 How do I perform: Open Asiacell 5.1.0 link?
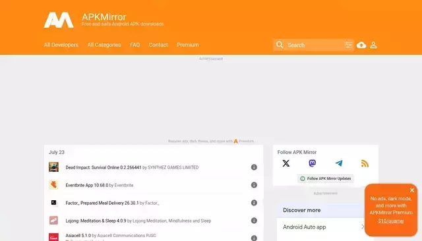tap(78, 235)
